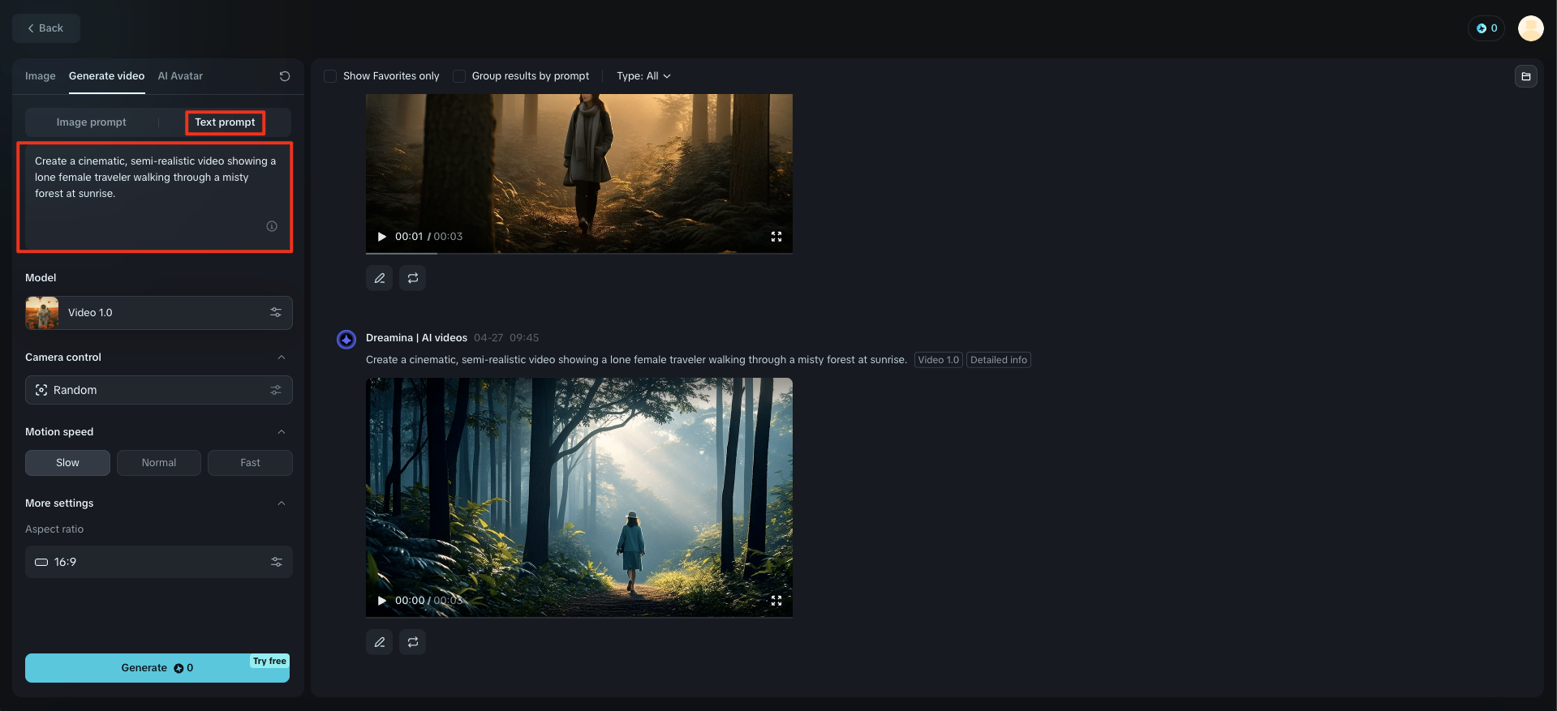Regenerate the upper video

click(413, 278)
